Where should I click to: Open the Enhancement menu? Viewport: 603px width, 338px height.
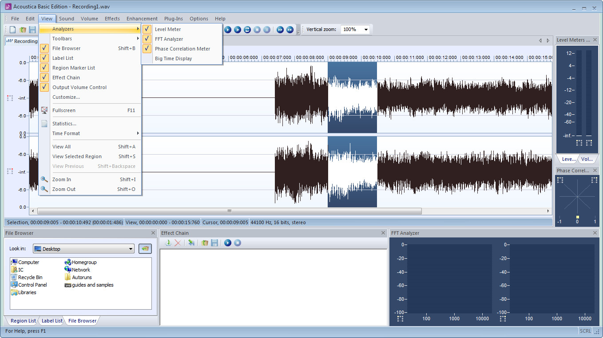click(142, 19)
